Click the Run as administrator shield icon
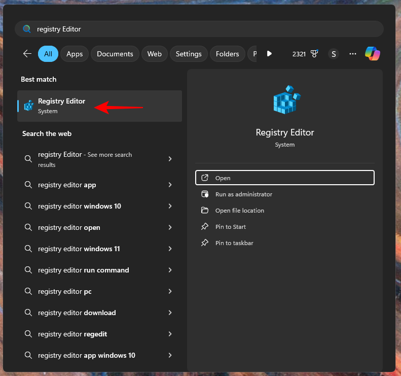This screenshot has height=376, width=401. pos(205,194)
